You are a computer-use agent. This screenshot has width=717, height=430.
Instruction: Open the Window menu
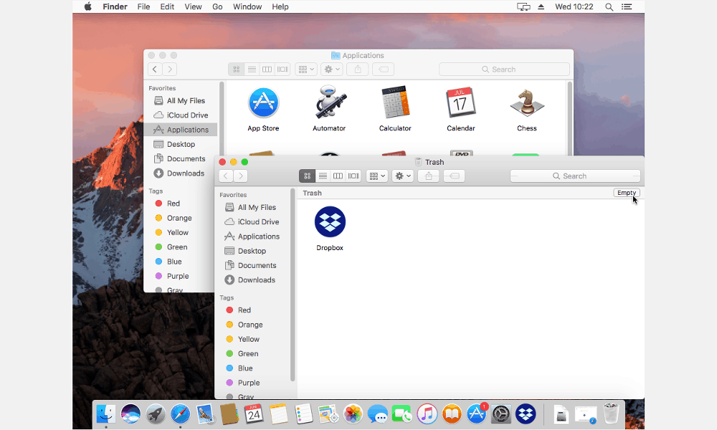[247, 6]
